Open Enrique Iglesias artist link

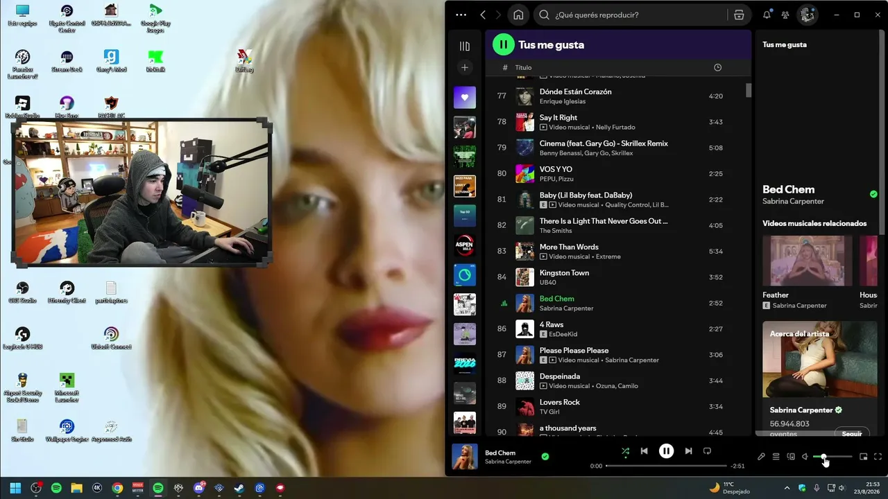click(x=563, y=101)
